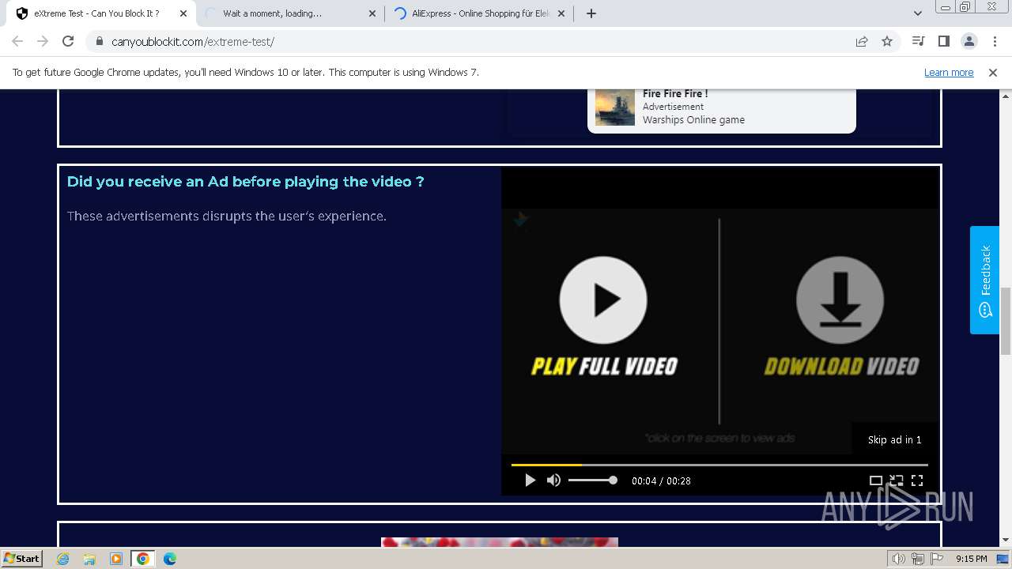Click the page vertical scrollbar thumb

coord(1006,321)
